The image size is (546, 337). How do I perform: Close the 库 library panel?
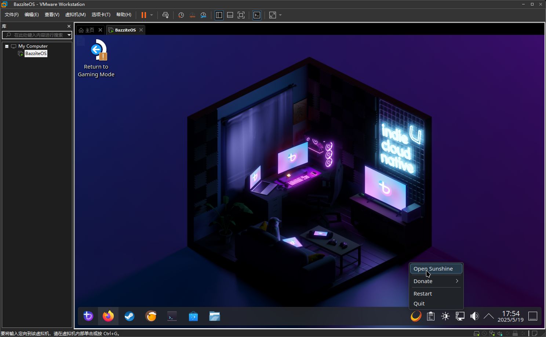pos(69,26)
